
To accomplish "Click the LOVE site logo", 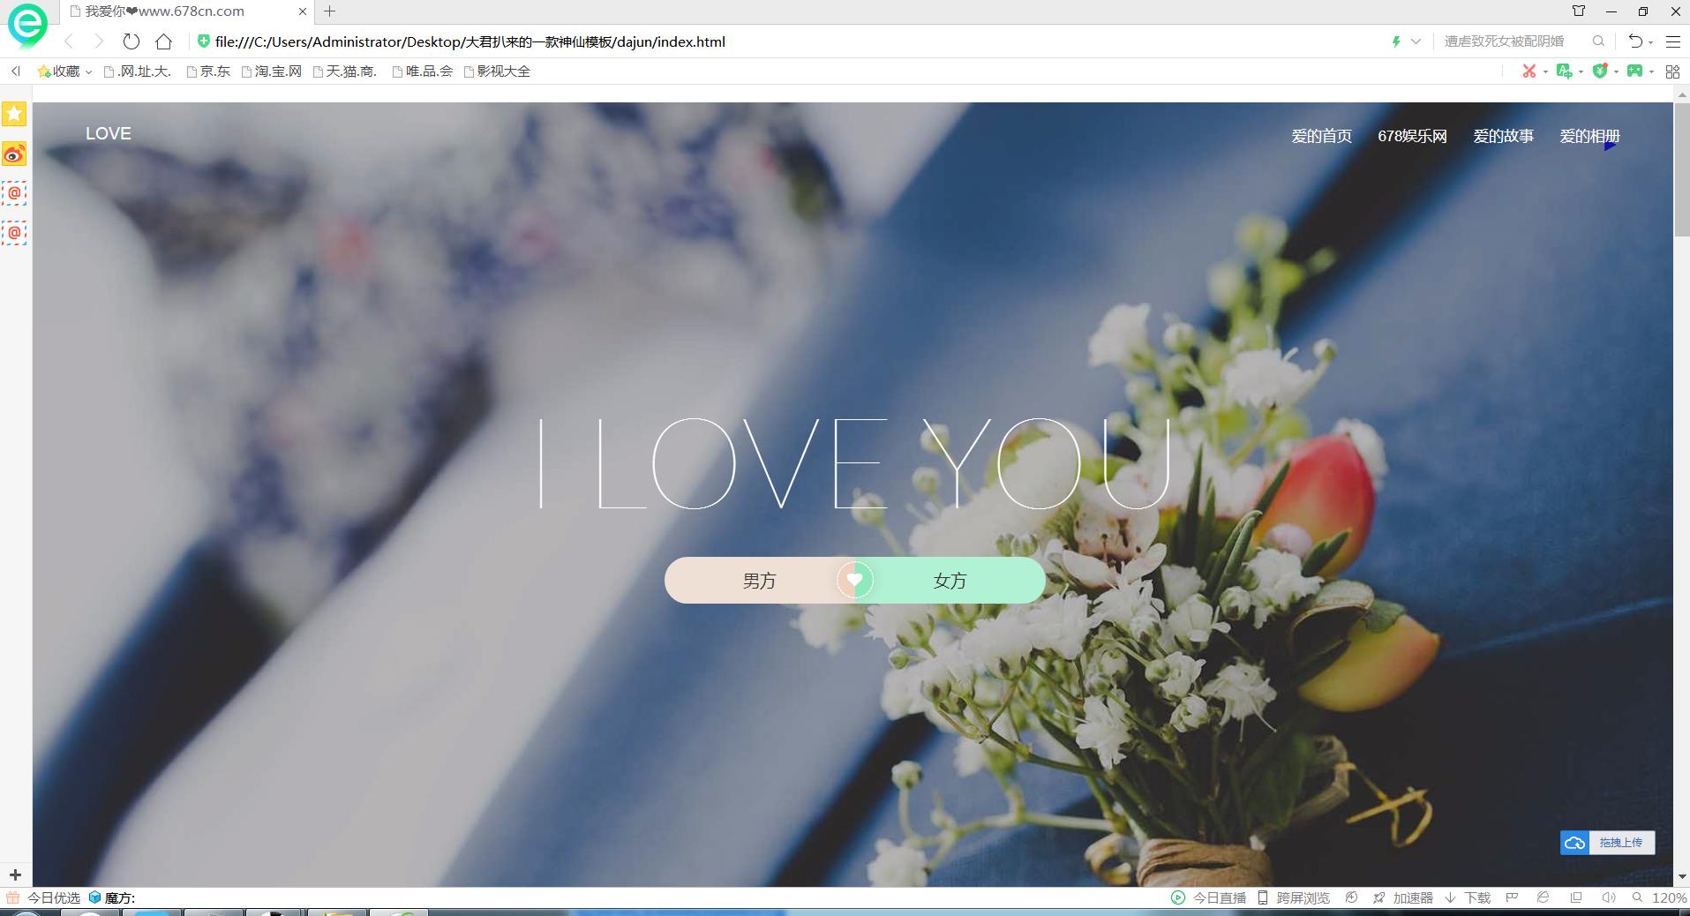I will (109, 133).
